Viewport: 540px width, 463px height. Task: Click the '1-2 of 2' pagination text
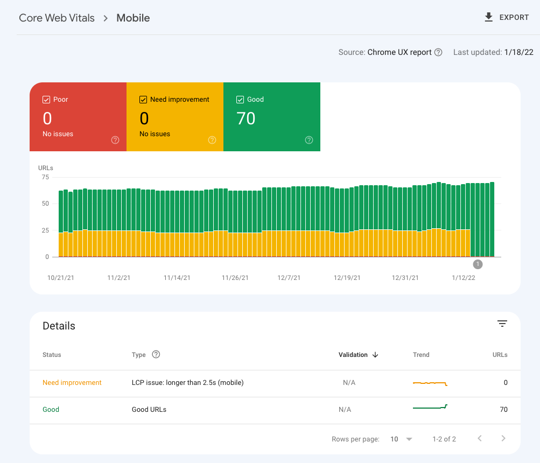click(444, 439)
